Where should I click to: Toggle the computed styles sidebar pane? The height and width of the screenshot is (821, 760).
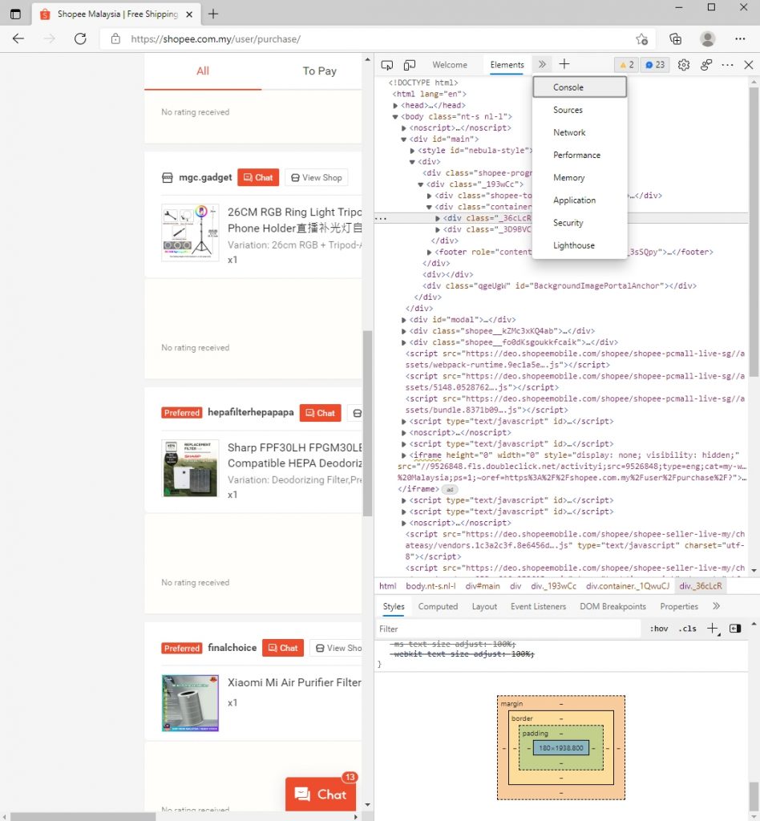click(735, 629)
